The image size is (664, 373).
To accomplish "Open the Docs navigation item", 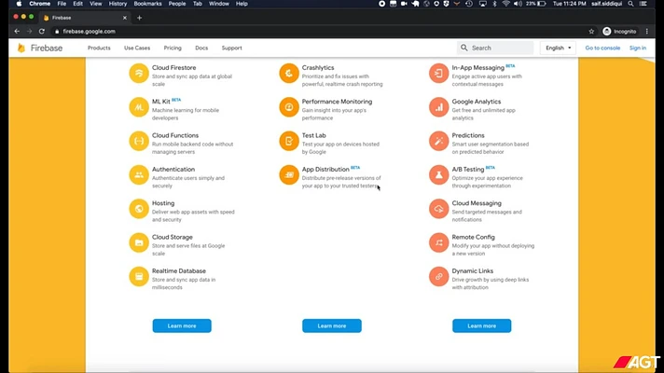I will pyautogui.click(x=201, y=48).
